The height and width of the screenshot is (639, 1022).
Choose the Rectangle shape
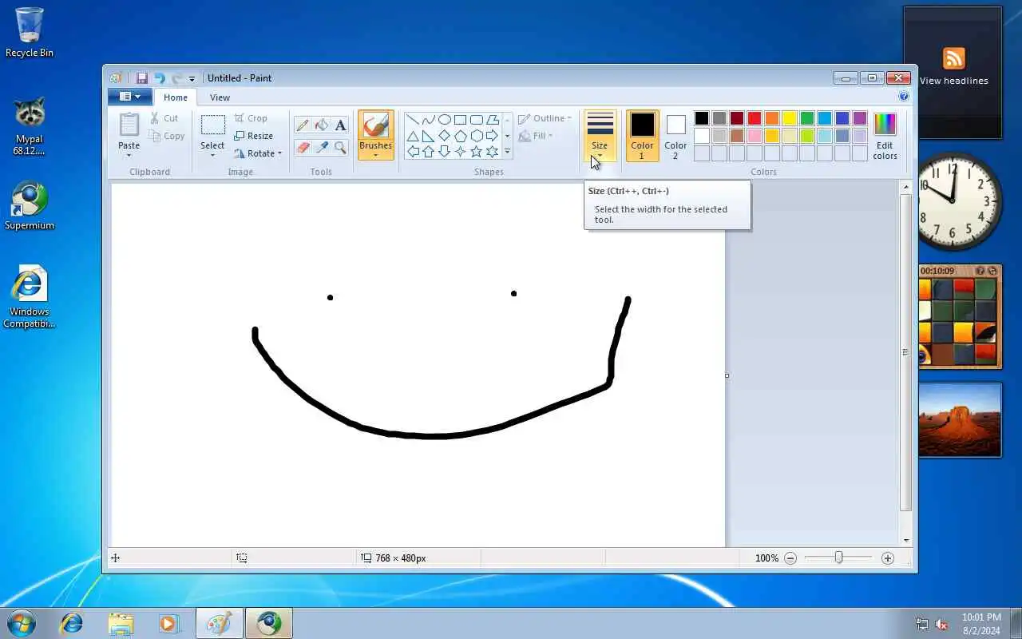click(x=461, y=120)
